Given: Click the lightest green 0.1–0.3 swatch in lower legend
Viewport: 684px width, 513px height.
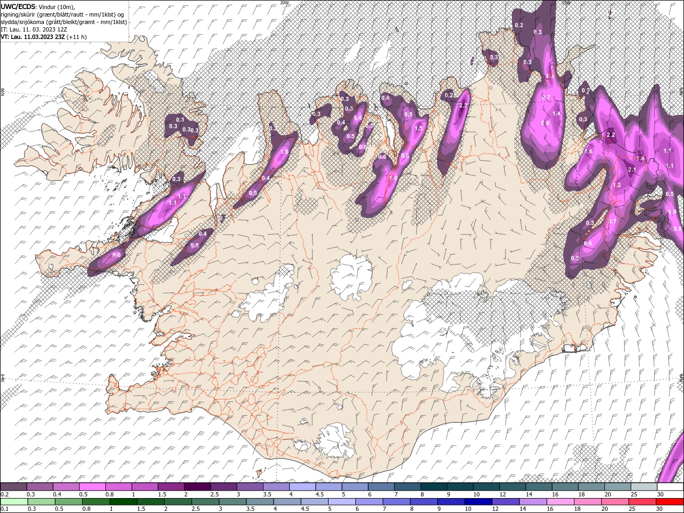Looking at the screenshot, I should 14,502.
